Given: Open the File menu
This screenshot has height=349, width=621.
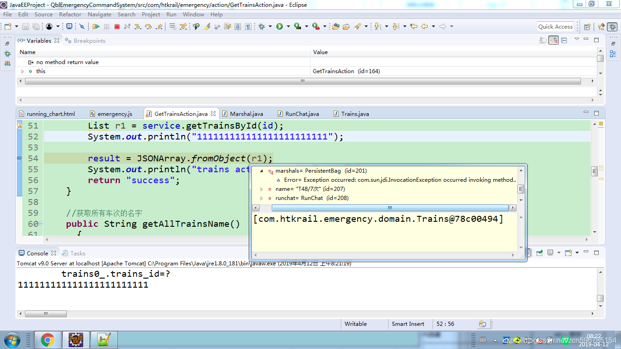Looking at the screenshot, I should pos(8,14).
